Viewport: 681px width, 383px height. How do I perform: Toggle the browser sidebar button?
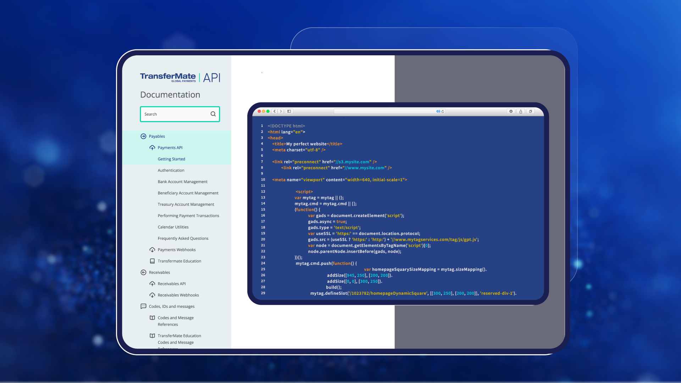coord(289,111)
